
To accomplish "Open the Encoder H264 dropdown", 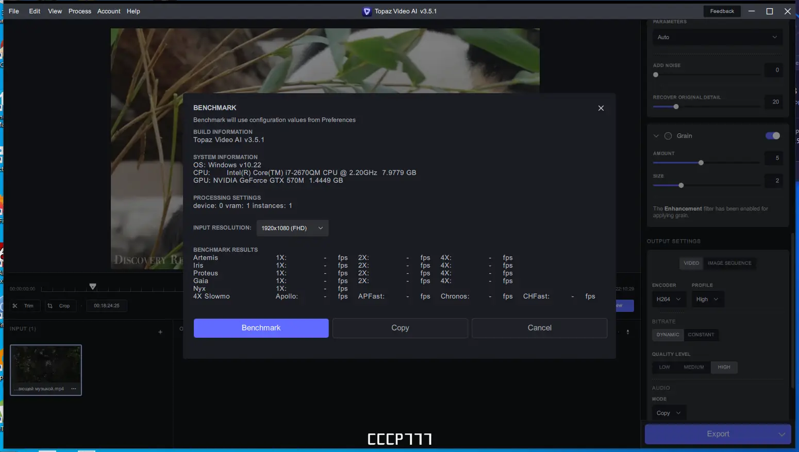I will click(x=669, y=299).
